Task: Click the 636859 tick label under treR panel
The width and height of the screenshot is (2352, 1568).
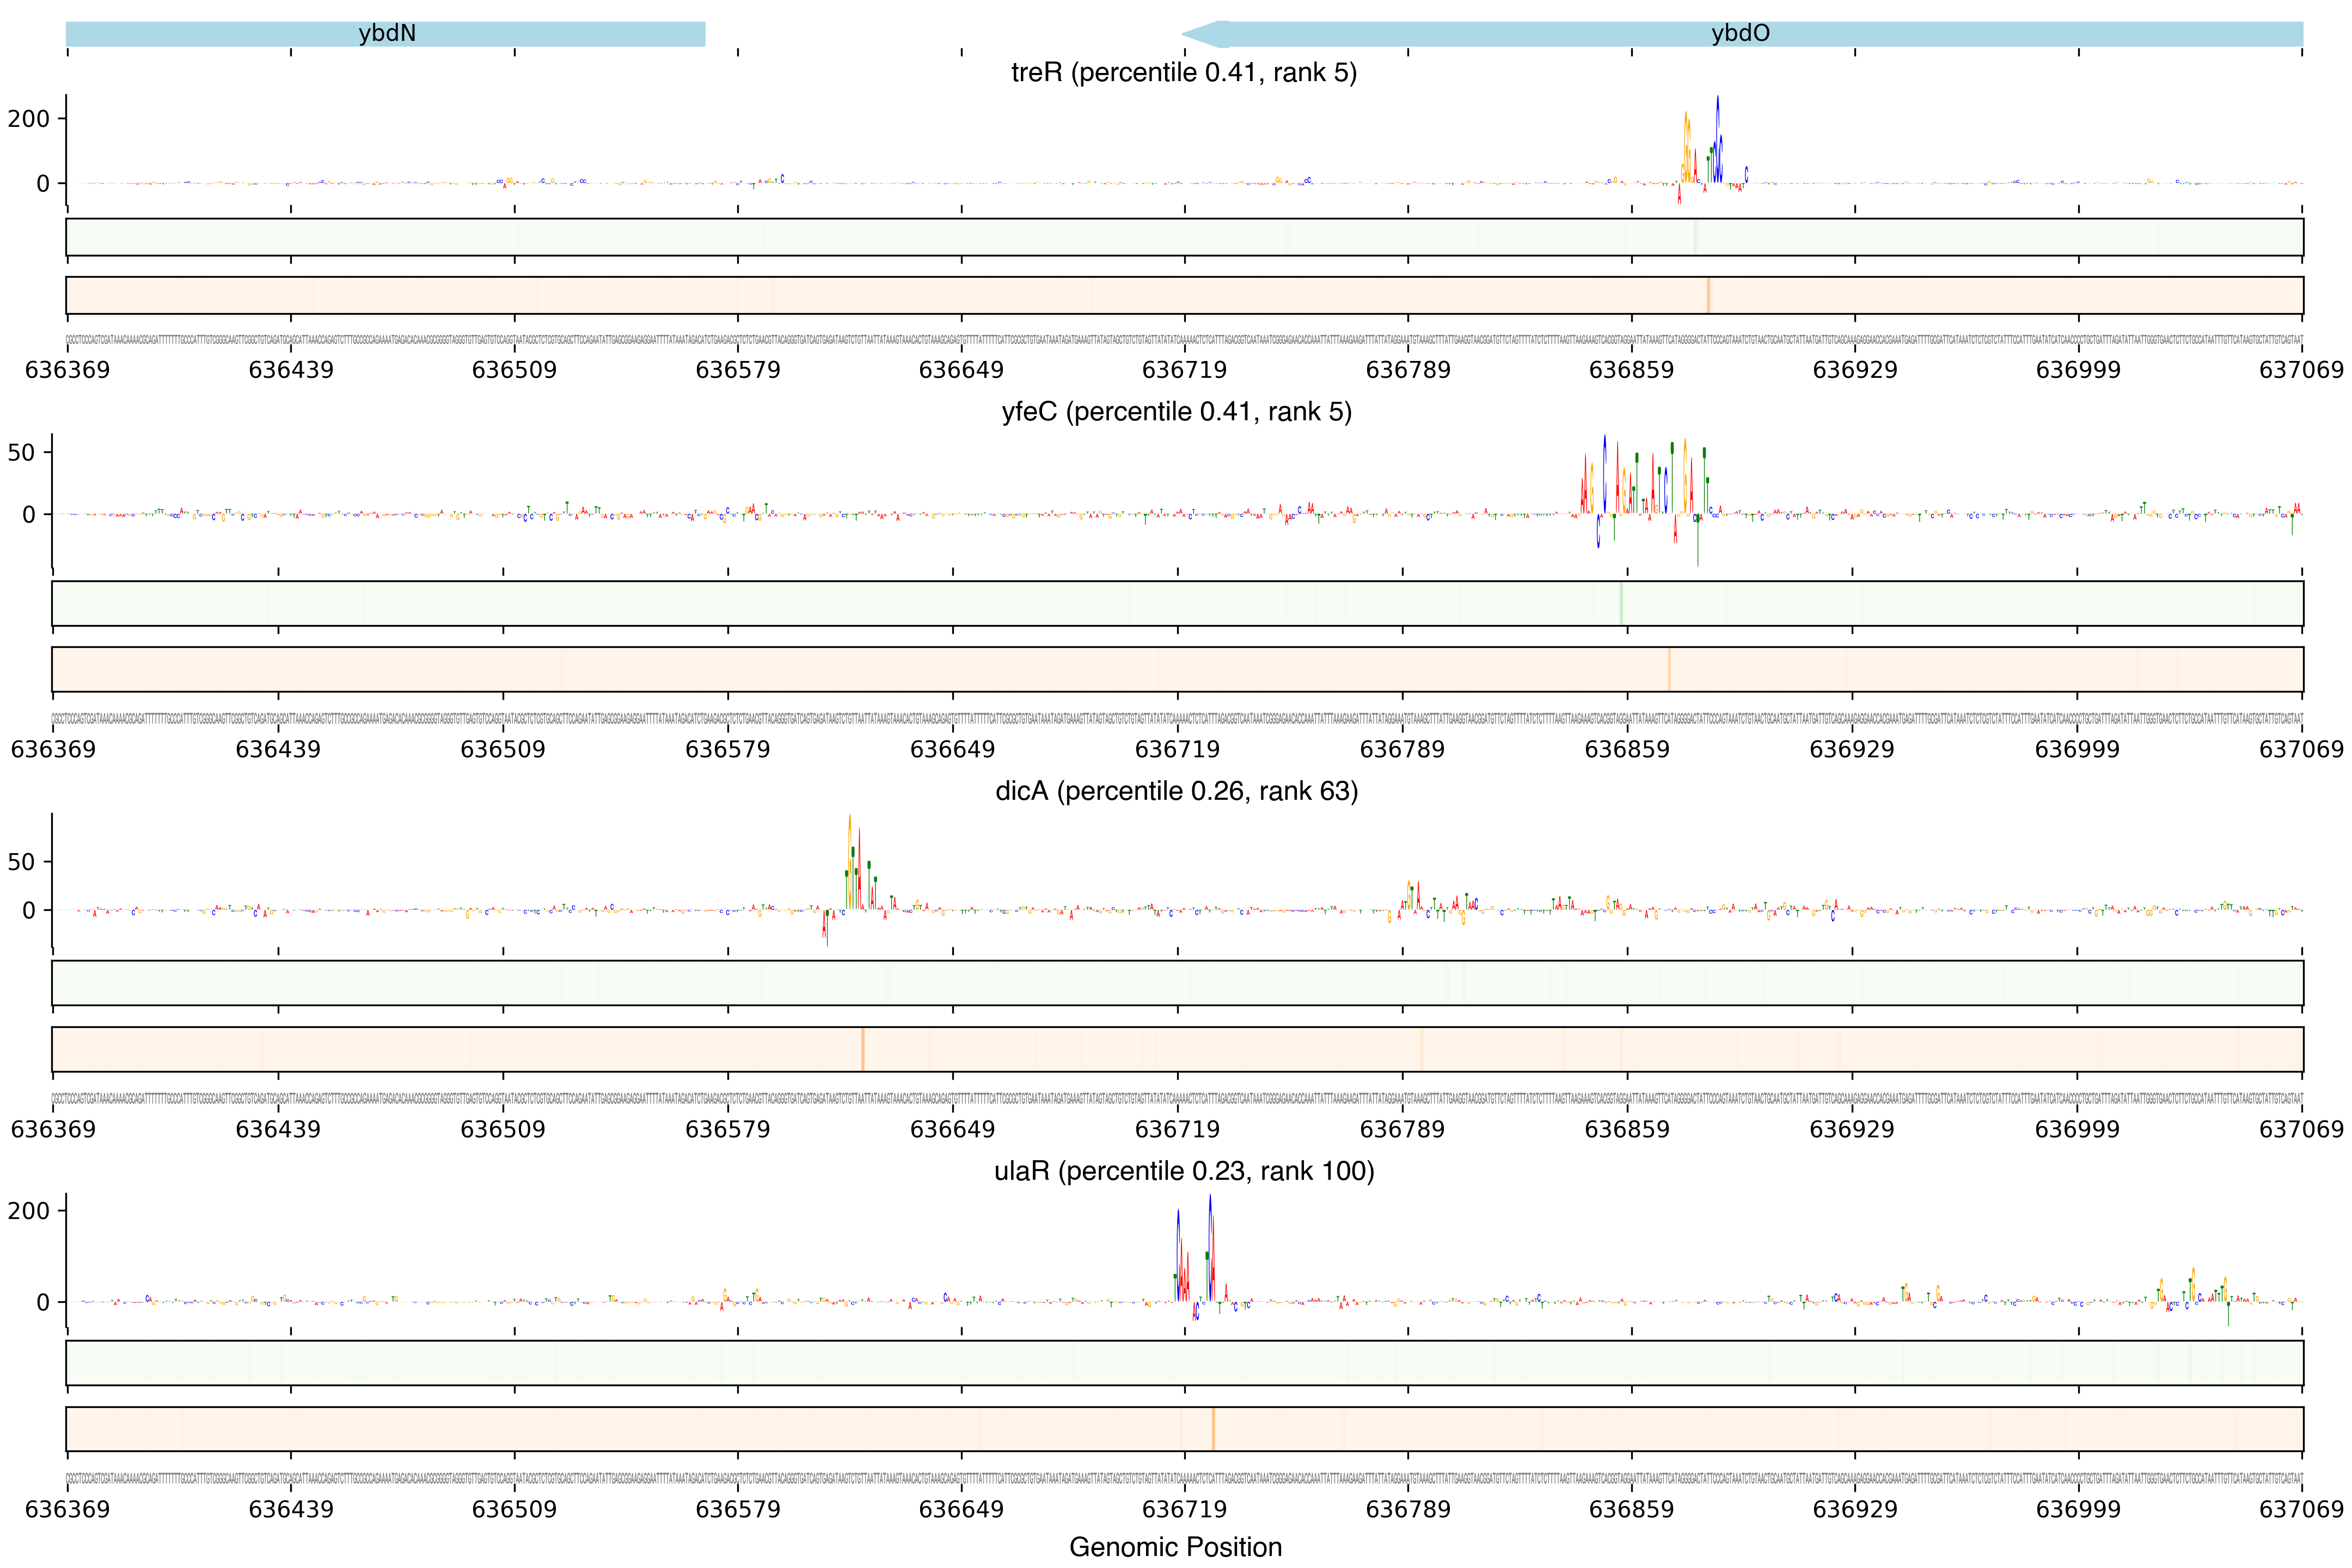Action: [1631, 370]
